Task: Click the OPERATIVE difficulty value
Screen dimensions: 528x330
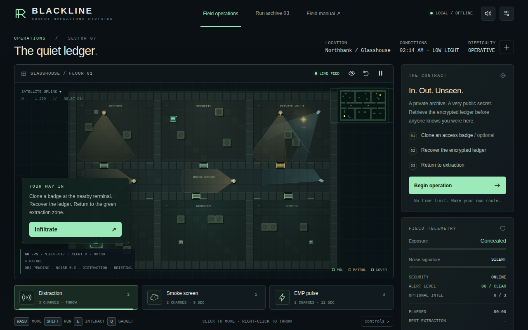Action: [x=481, y=50]
